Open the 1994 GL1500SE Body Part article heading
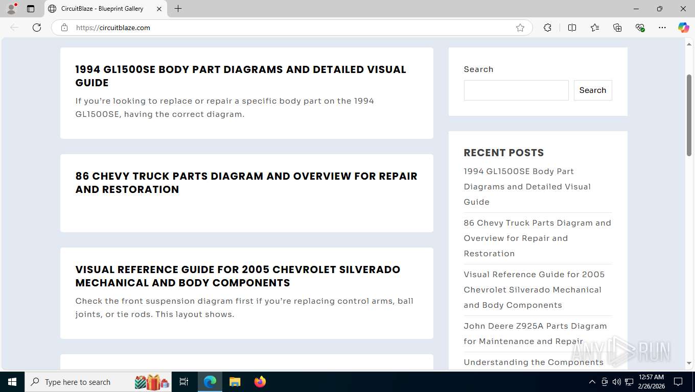Viewport: 695px width, 392px height. tap(241, 76)
